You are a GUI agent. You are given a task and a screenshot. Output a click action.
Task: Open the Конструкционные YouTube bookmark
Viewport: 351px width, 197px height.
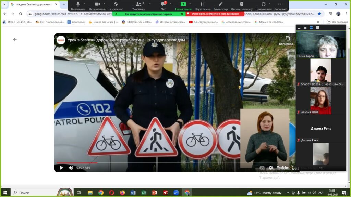(203, 22)
